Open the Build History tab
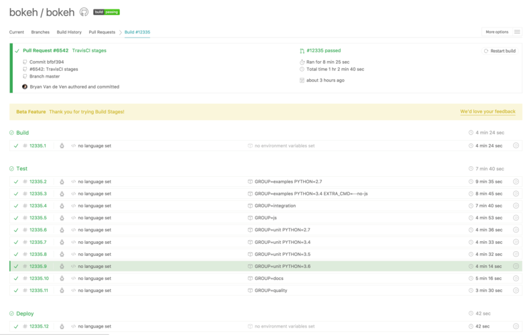 coord(69,32)
